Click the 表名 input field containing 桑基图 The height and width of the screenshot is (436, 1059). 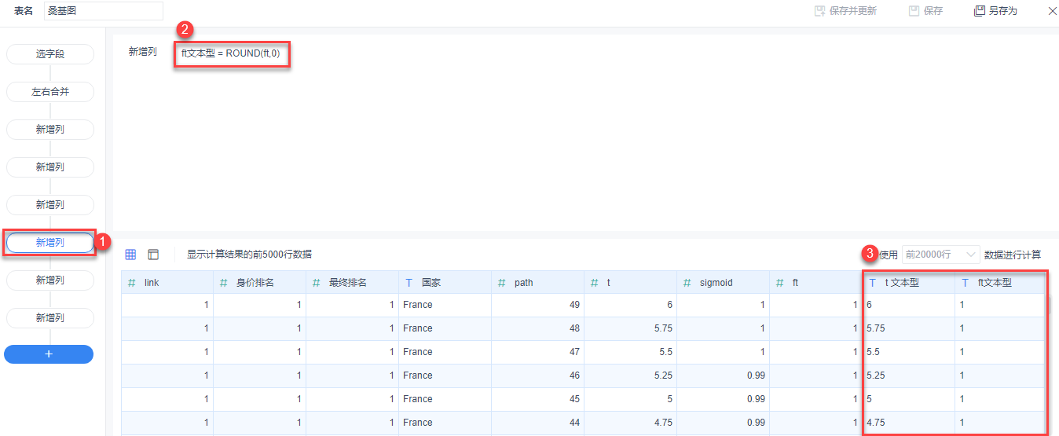(104, 11)
